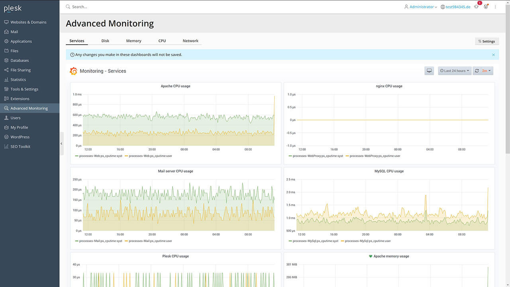Toggle processes-Mail:ps_cputime:user legend series

150,241
